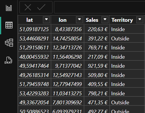Click Sales cell 220,63 €

(x=97, y=29)
